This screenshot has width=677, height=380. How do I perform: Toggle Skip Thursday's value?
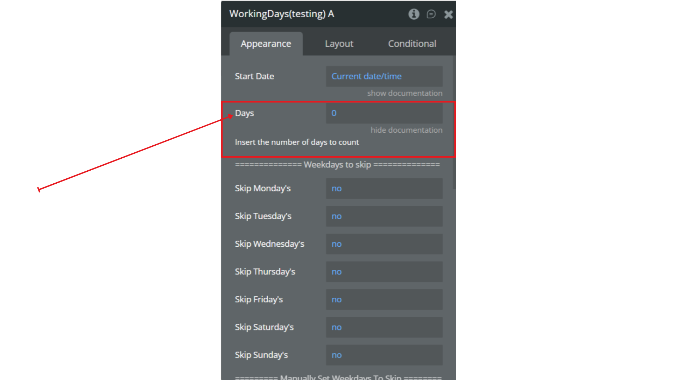[384, 272]
